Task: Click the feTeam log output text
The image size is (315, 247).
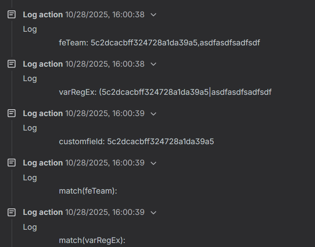Action: [x=159, y=43]
